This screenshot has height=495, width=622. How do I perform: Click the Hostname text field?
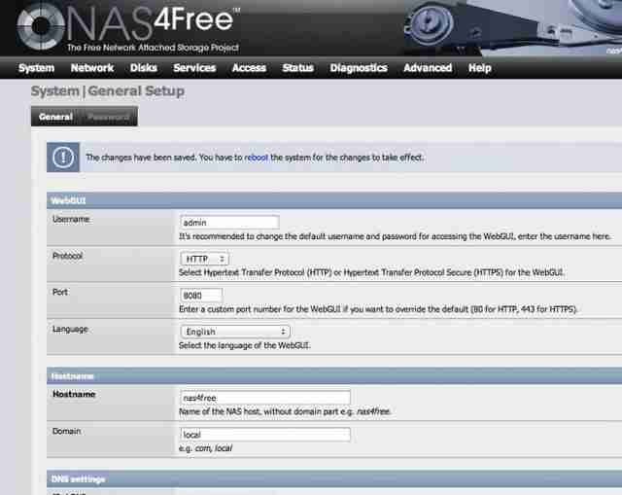[x=265, y=398]
